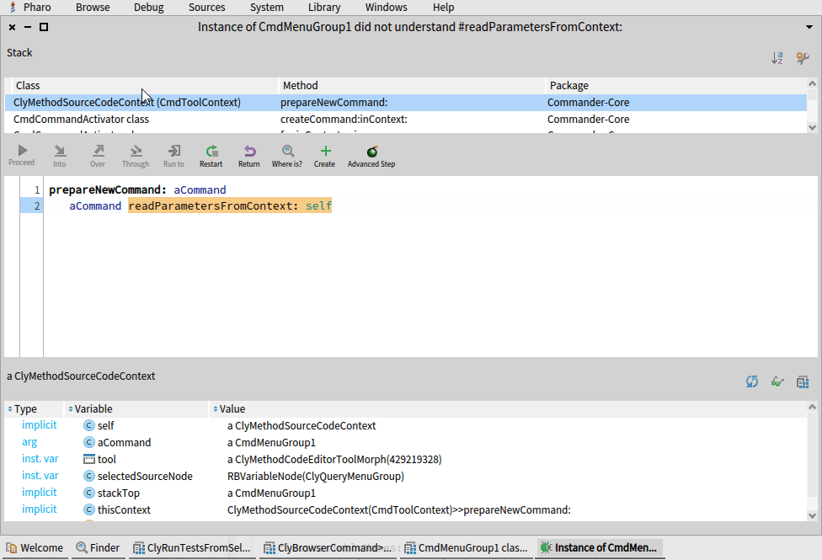822x560 pixels.
Task: Select the prepareNewCommand: stack row
Action: pos(406,102)
